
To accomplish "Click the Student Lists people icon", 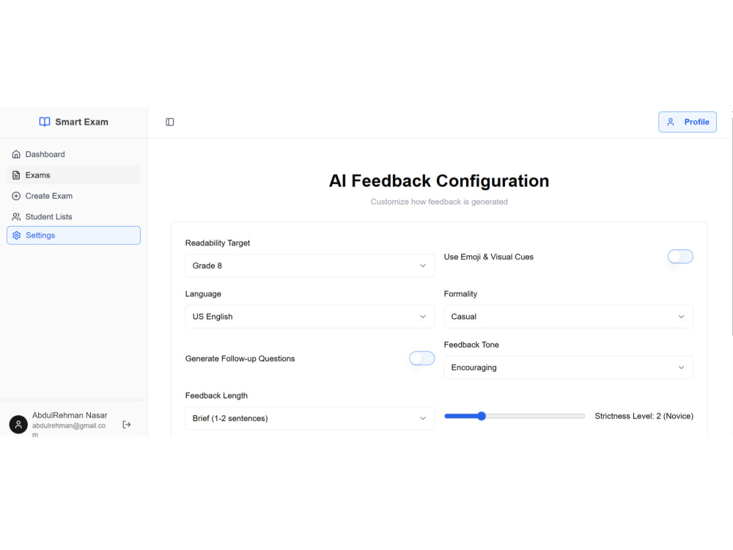I will (16, 217).
